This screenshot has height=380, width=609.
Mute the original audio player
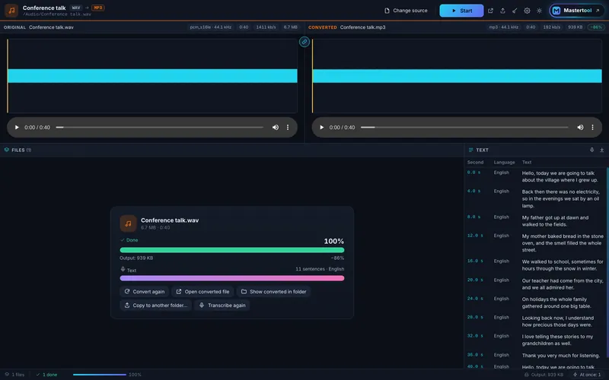coord(276,127)
